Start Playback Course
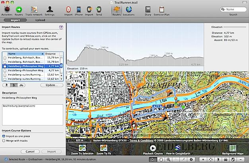 pos(153,148)
